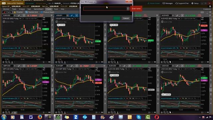Click square icon beside AUD/NZD pencil
Screen dimensions: 213x120
182,16
